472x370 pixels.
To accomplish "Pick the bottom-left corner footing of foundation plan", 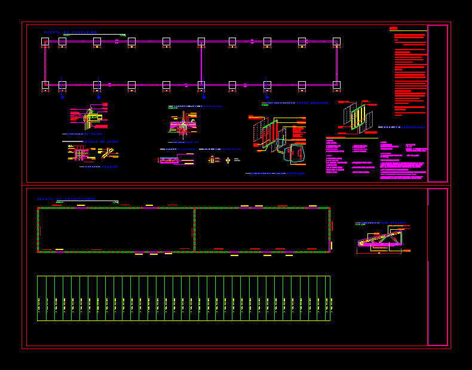I will [45, 85].
